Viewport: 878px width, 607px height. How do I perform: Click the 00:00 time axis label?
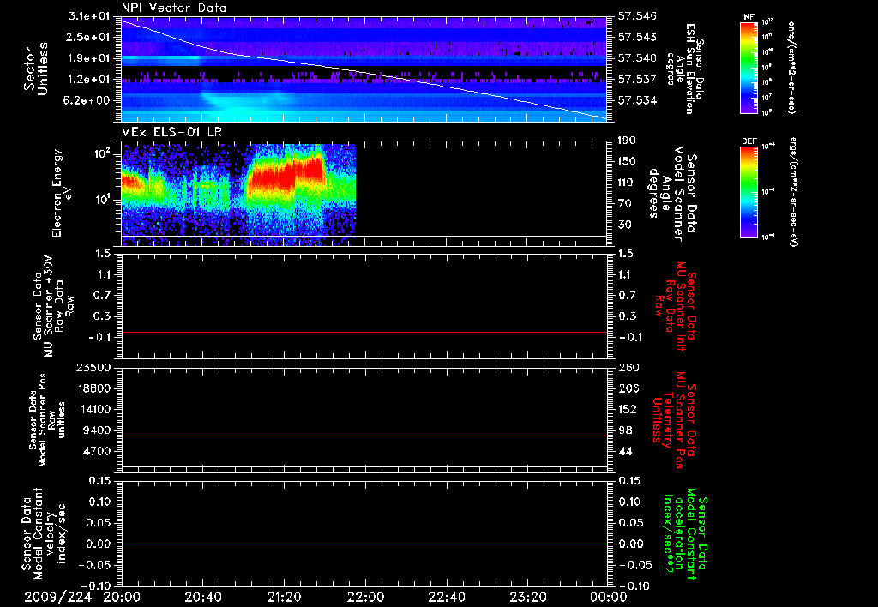(609, 598)
